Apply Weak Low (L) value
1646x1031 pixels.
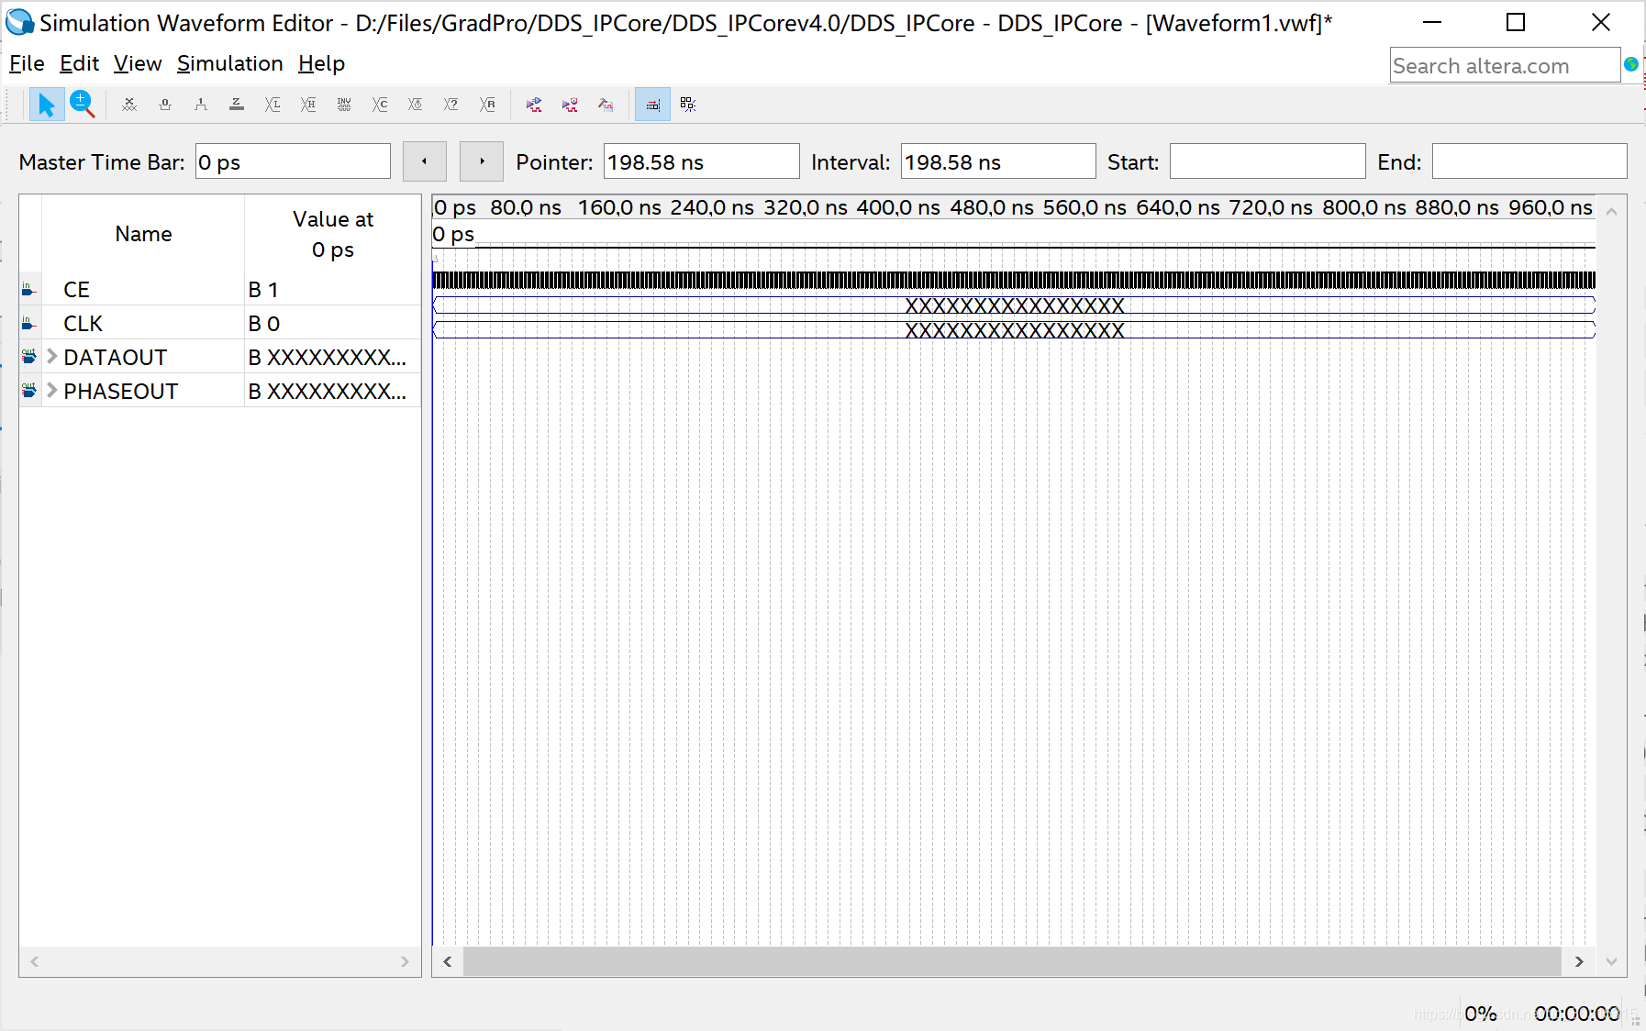click(x=272, y=105)
